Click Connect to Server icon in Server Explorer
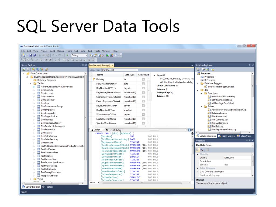 coord(37,69)
